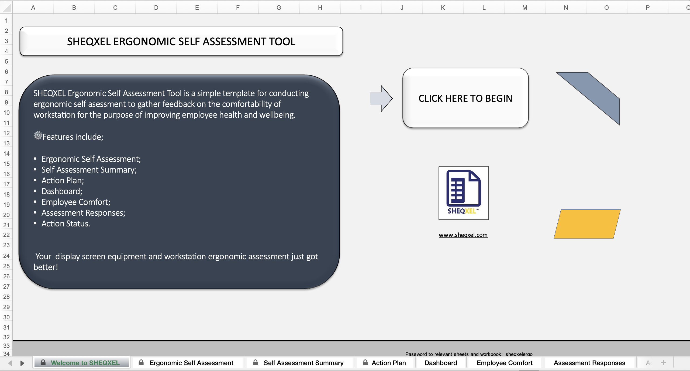Switch to Ergonomic Self Assessment sheet tab
The image size is (690, 371).
coord(188,363)
